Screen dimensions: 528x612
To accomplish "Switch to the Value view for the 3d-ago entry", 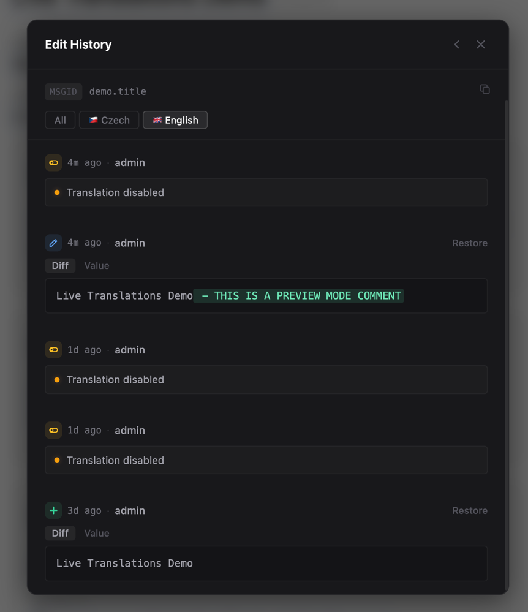I will point(96,533).
